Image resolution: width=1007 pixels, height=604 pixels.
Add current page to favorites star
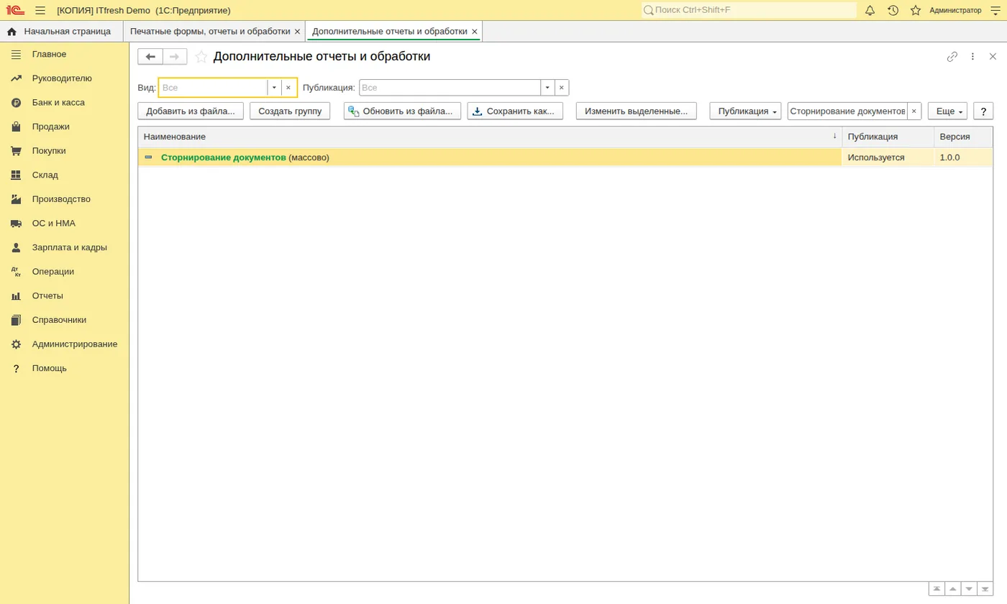[x=201, y=57]
